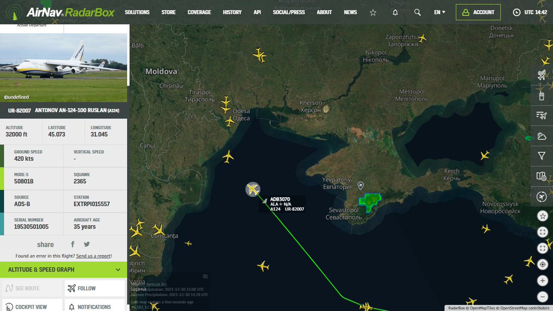Open the News menu item
The image size is (553, 311).
tap(350, 12)
